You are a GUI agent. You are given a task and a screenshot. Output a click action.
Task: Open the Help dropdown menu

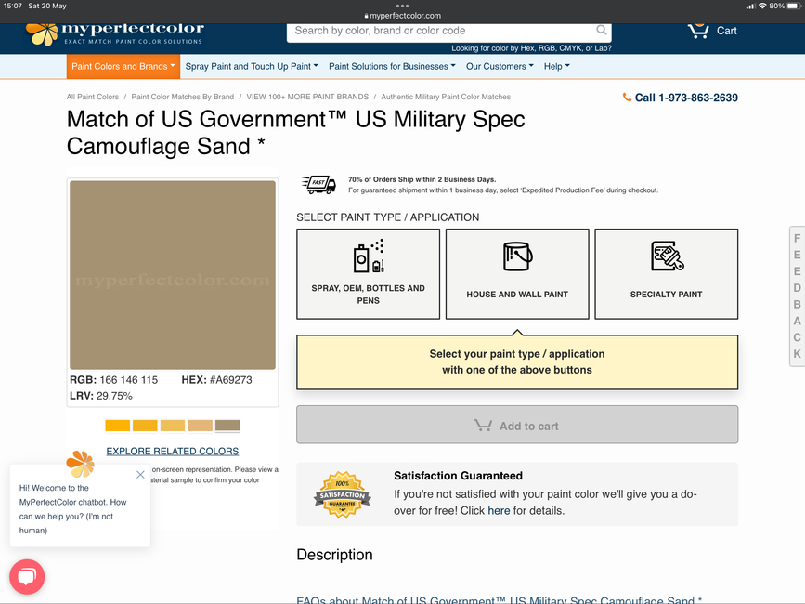557,66
